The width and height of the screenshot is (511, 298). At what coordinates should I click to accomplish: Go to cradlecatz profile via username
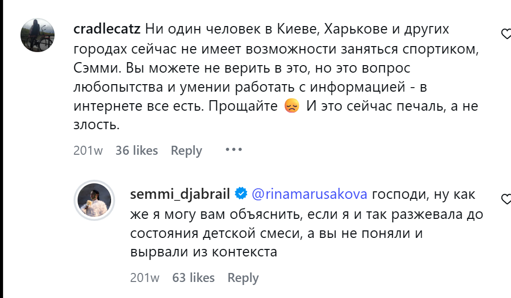pyautogui.click(x=107, y=29)
